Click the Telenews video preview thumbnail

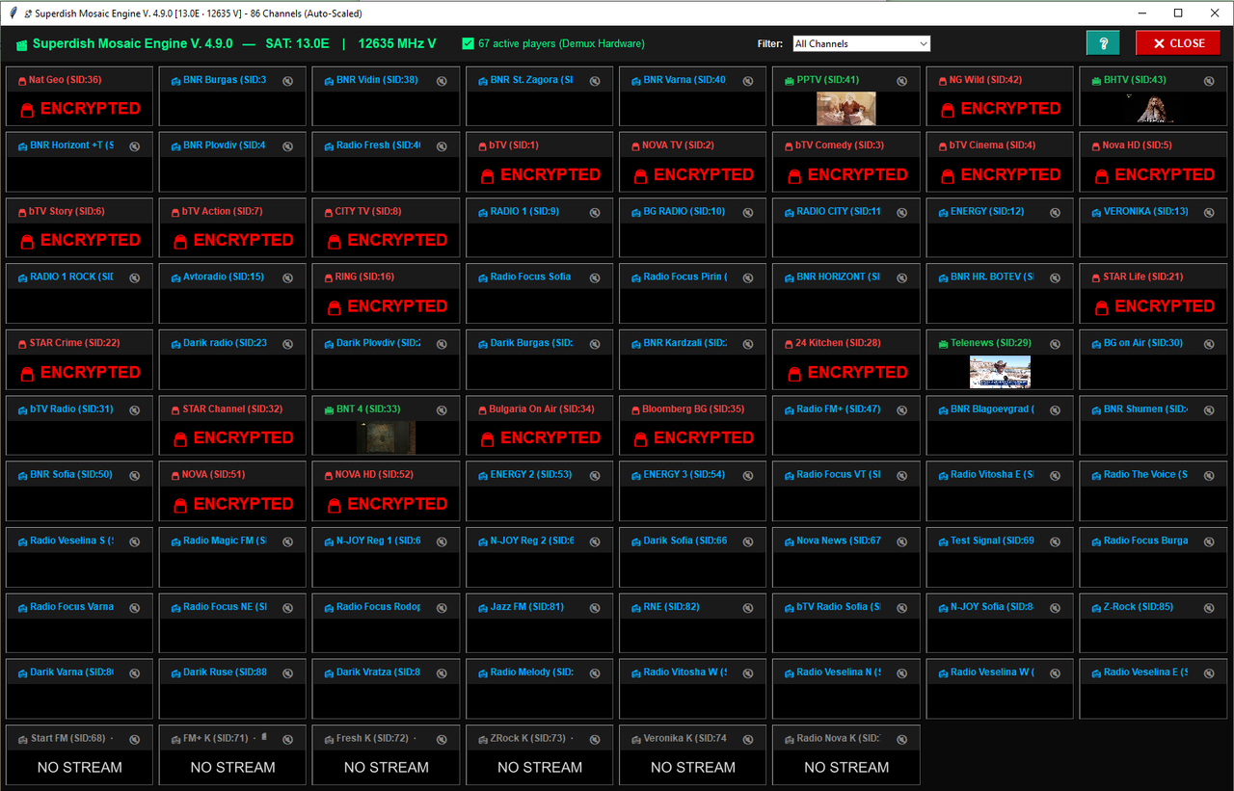pos(1000,372)
